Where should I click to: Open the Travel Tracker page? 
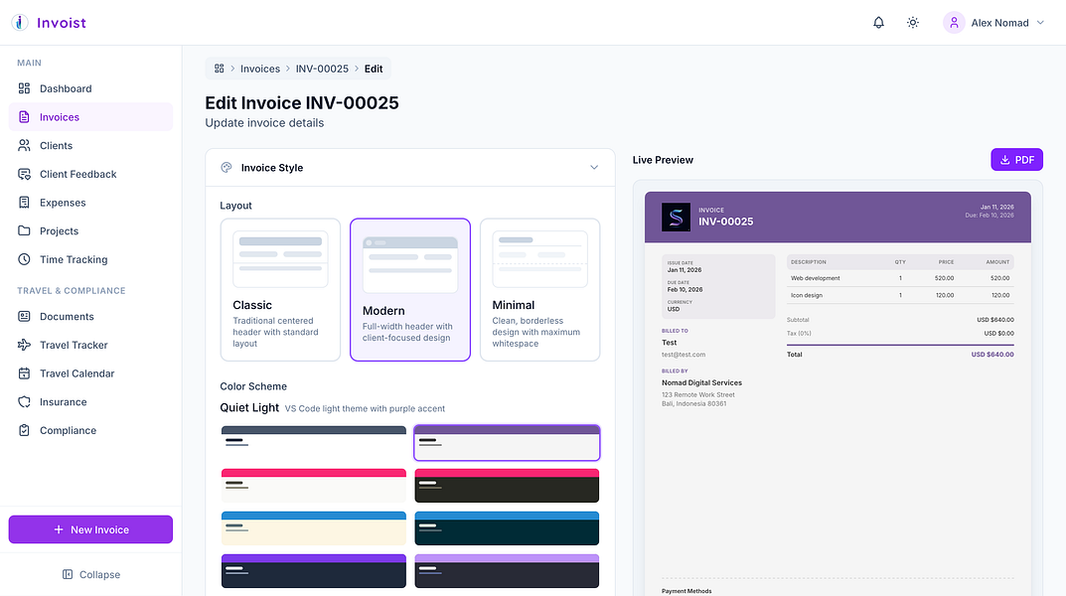[90, 346]
